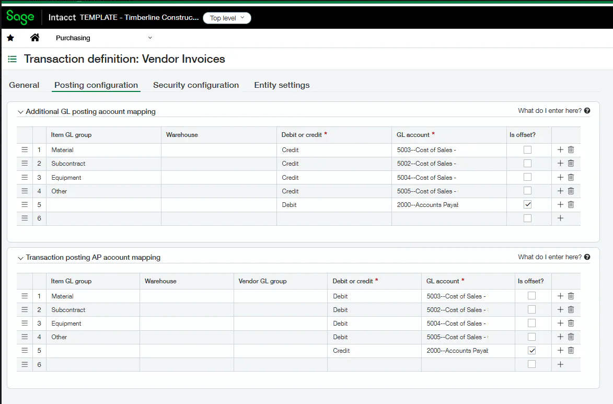Toggle Is offset for Equipment in GL mapping
The width and height of the screenshot is (613, 404).
point(527,177)
